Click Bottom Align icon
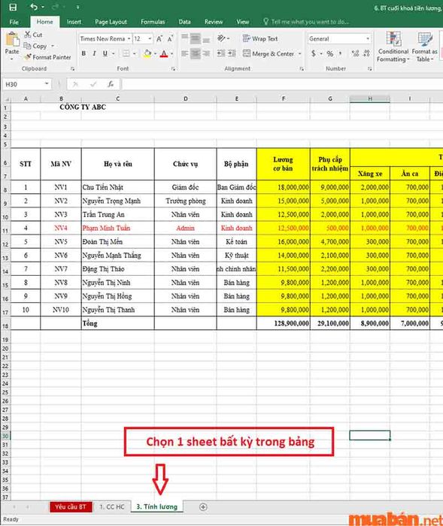This screenshot has height=526, width=443. (206, 39)
